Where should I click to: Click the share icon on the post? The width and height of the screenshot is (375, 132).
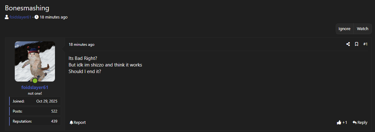pos(348,44)
